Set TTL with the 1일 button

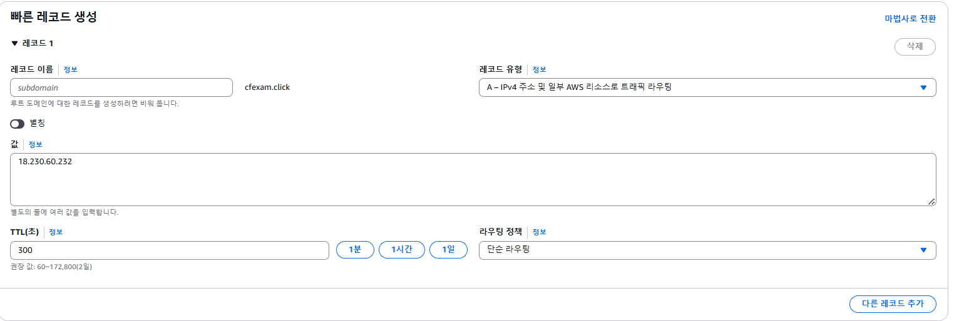[x=448, y=250]
